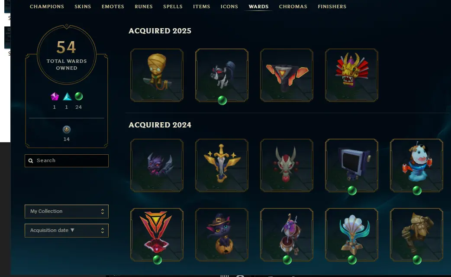Select the witch hat cat pumpkin ward
This screenshot has width=451, height=277.
[x=222, y=235]
